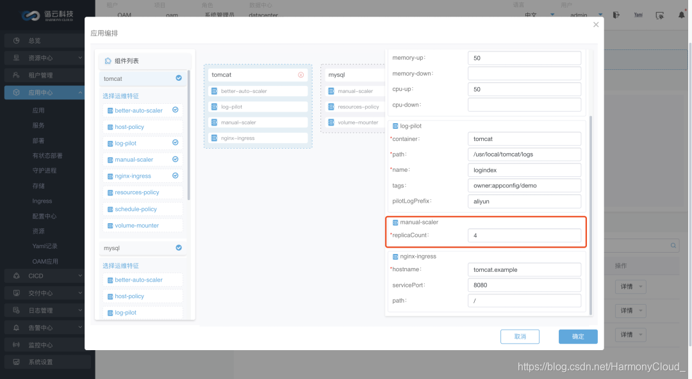Image resolution: width=692 pixels, height=379 pixels.
Task: Open the Ingress sidebar item
Action: pos(42,201)
